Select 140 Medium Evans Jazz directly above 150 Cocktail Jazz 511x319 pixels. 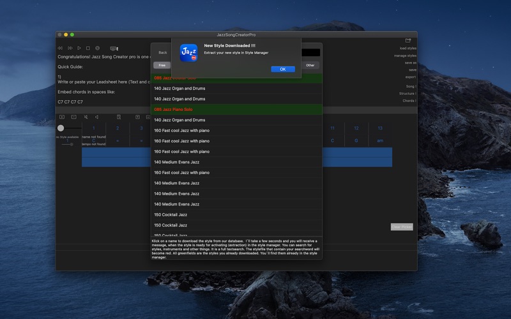click(x=236, y=204)
